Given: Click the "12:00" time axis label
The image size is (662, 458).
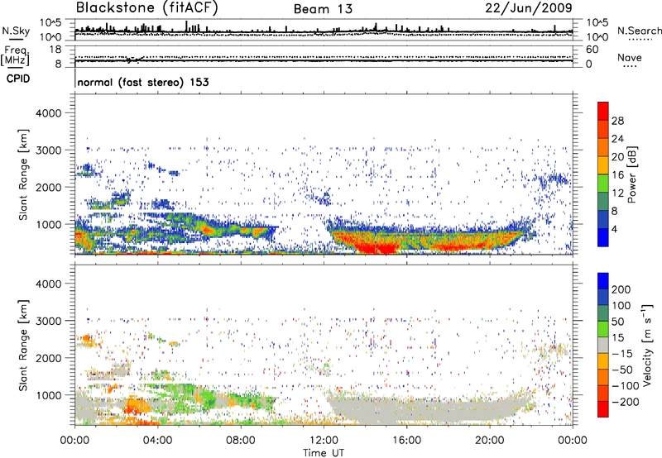Looking at the screenshot, I should 324,441.
